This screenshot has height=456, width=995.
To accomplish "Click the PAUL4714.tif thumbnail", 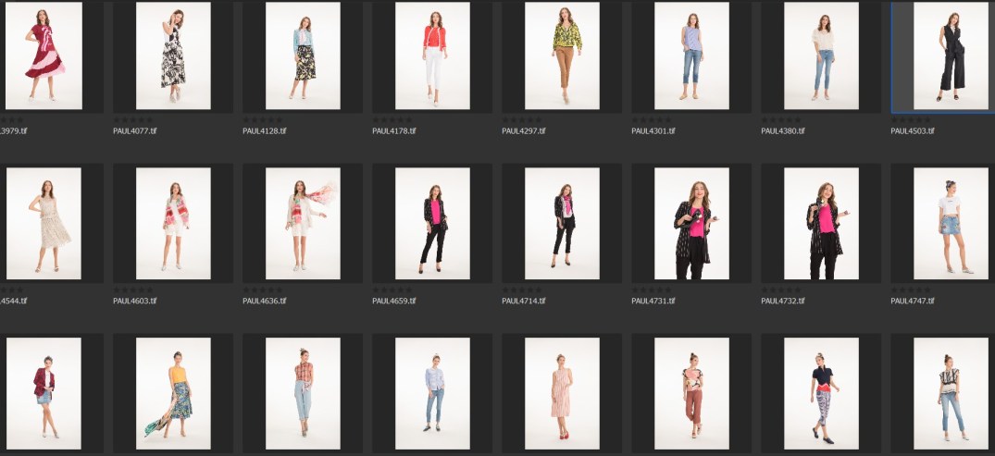I will (x=562, y=223).
